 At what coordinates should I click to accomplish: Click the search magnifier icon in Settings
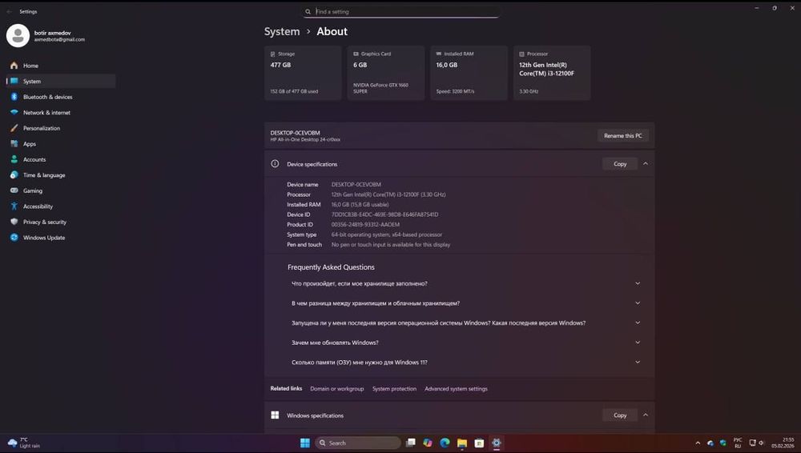pos(308,12)
